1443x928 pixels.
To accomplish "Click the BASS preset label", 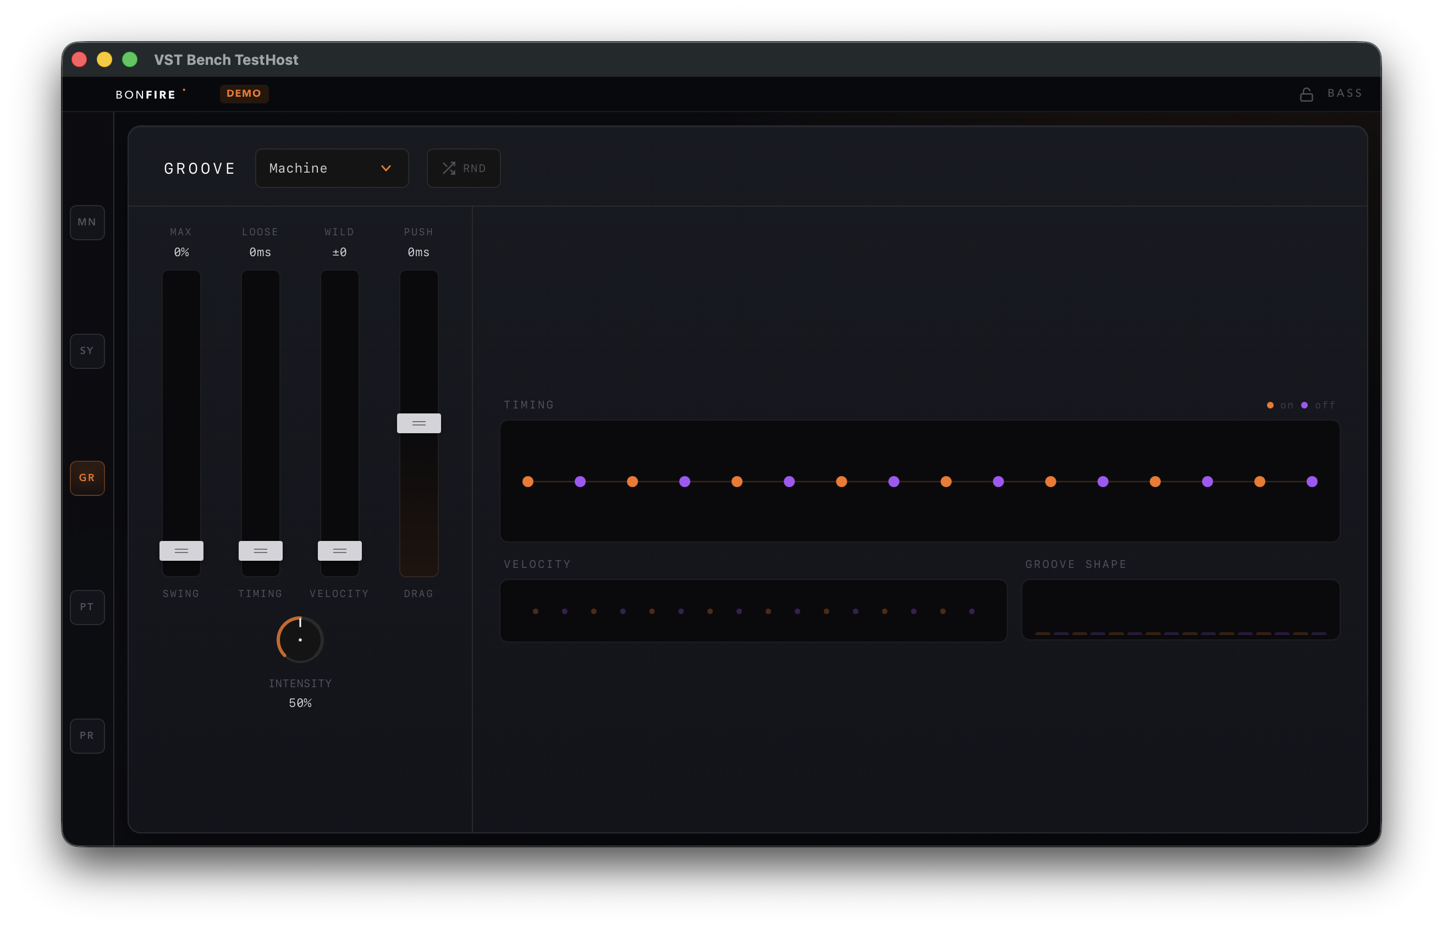I will point(1345,93).
